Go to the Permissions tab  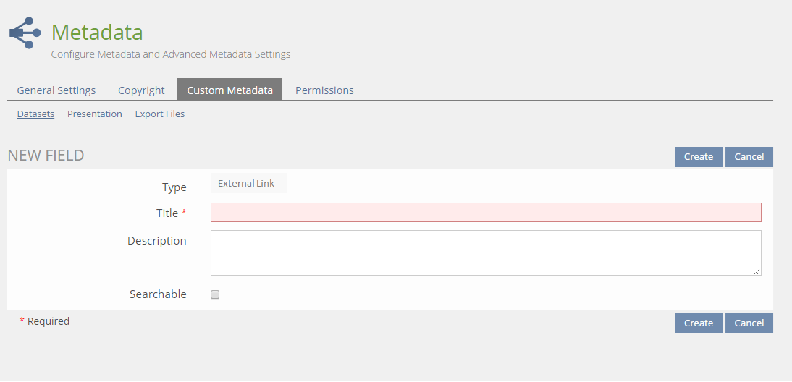[324, 90]
